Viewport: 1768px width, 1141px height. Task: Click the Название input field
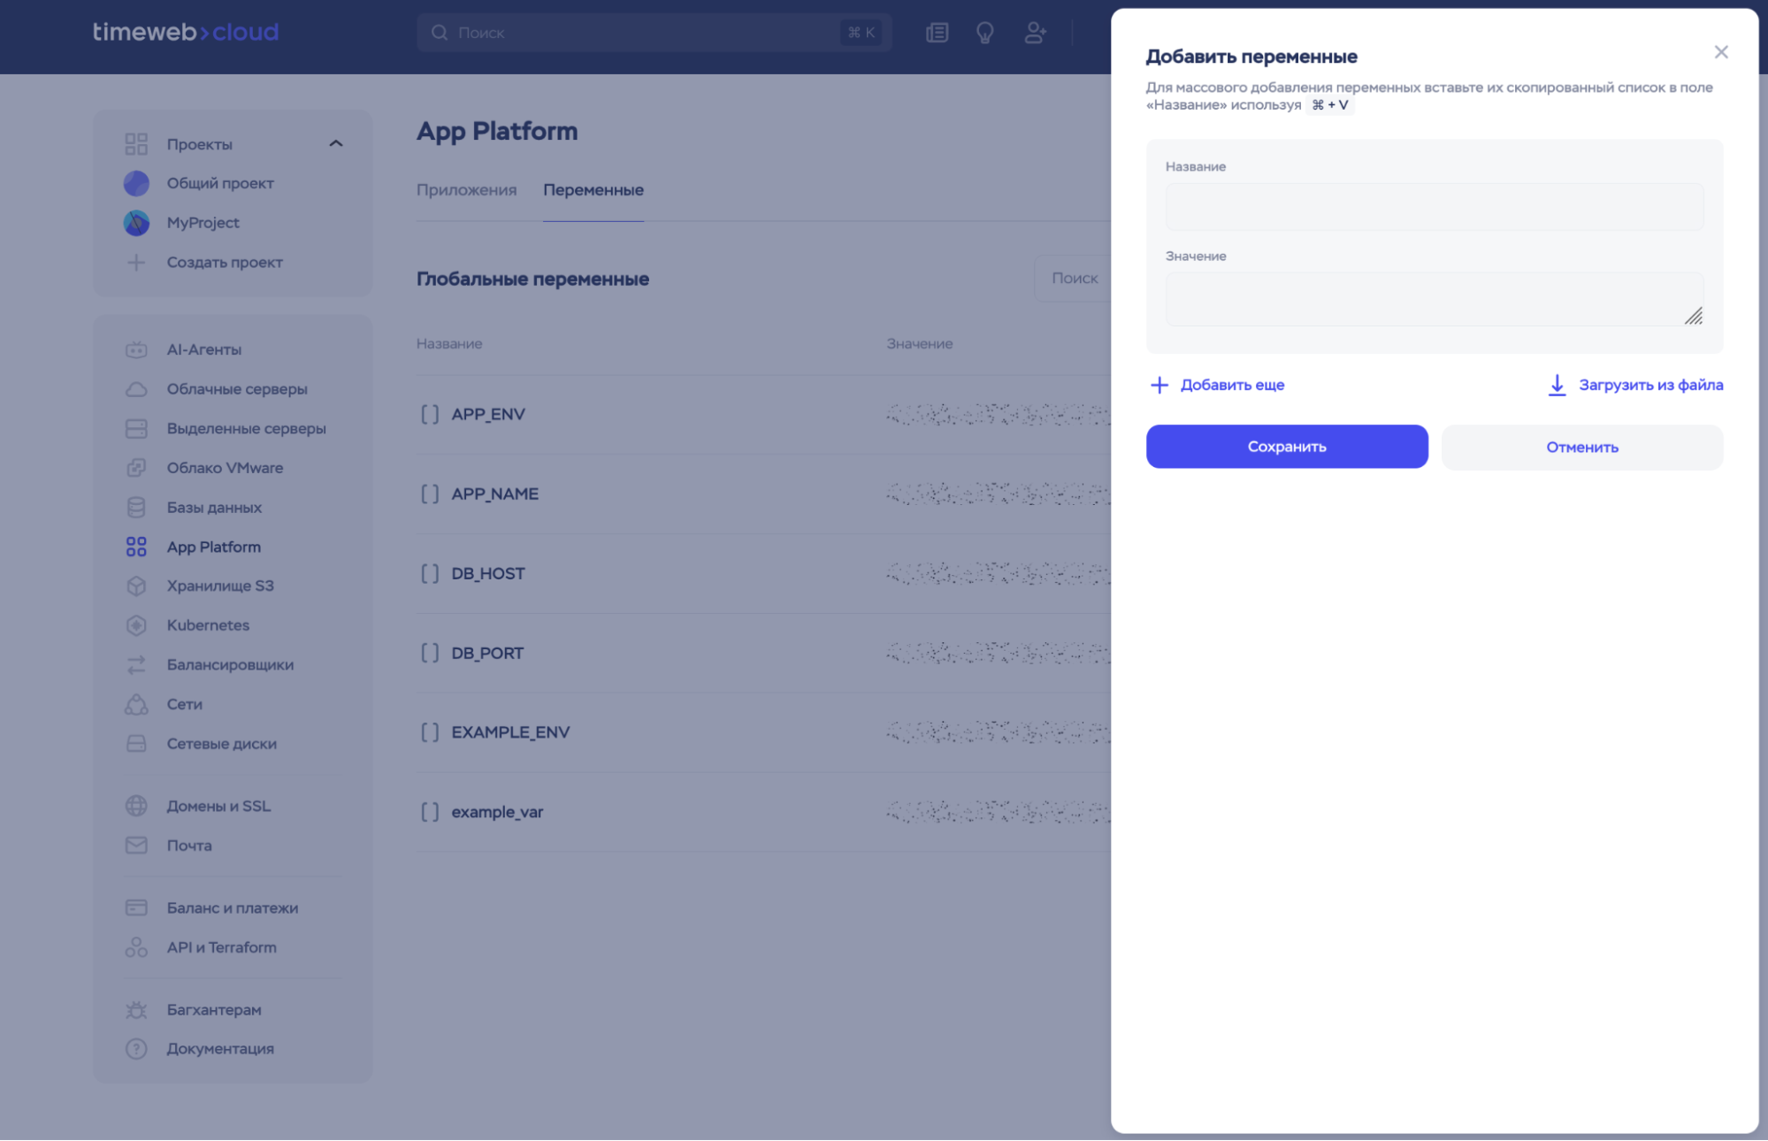pos(1434,207)
